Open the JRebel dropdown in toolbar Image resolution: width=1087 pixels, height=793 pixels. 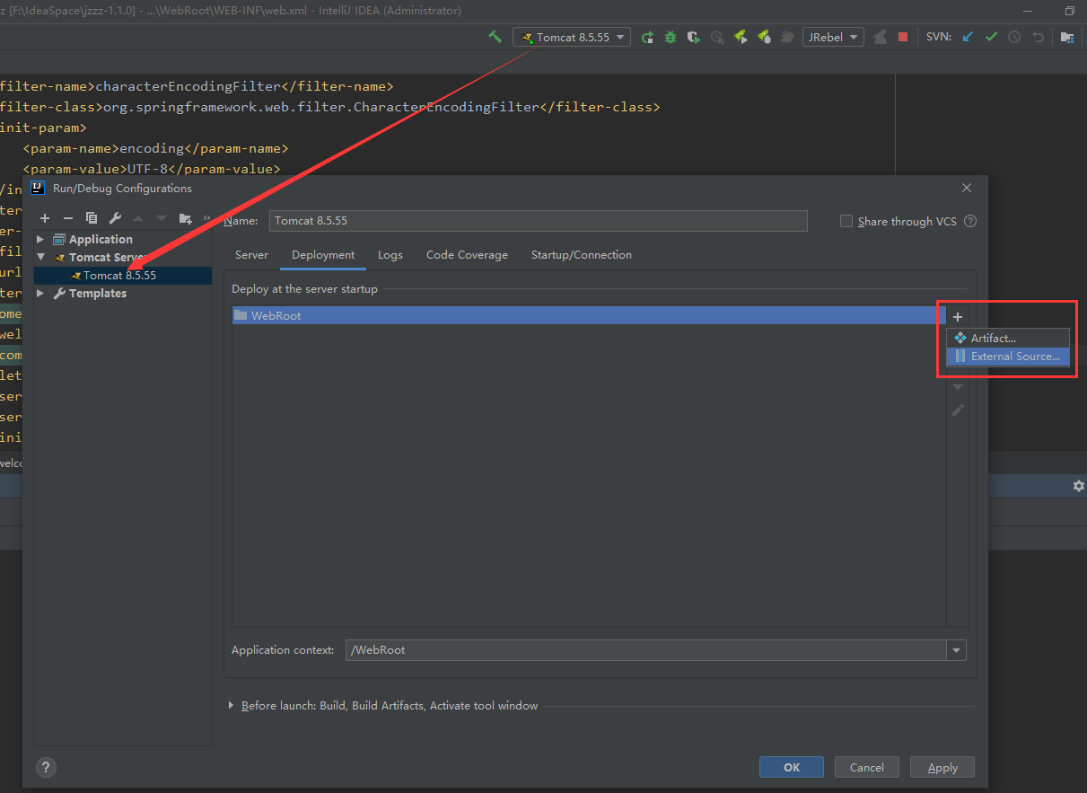point(833,37)
